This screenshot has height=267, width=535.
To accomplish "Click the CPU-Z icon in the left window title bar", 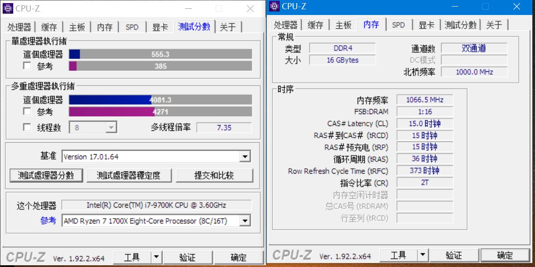I will click(7, 8).
